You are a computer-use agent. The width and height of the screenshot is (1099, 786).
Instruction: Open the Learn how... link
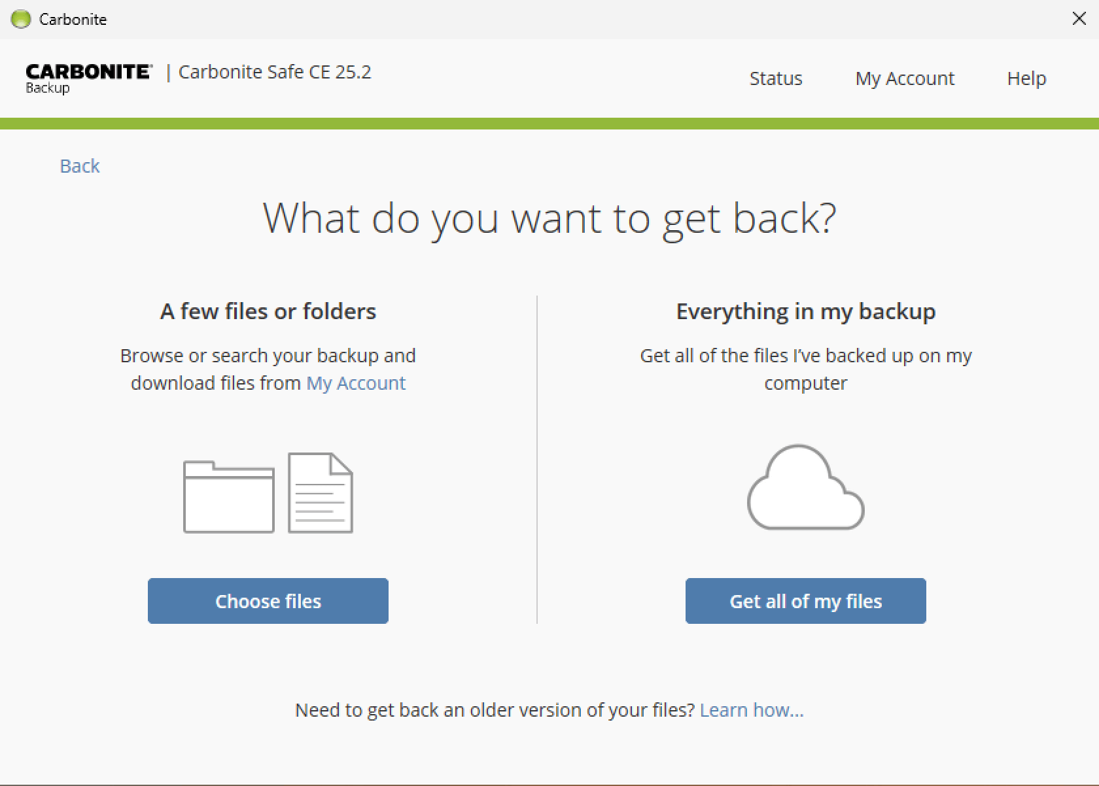(x=752, y=710)
